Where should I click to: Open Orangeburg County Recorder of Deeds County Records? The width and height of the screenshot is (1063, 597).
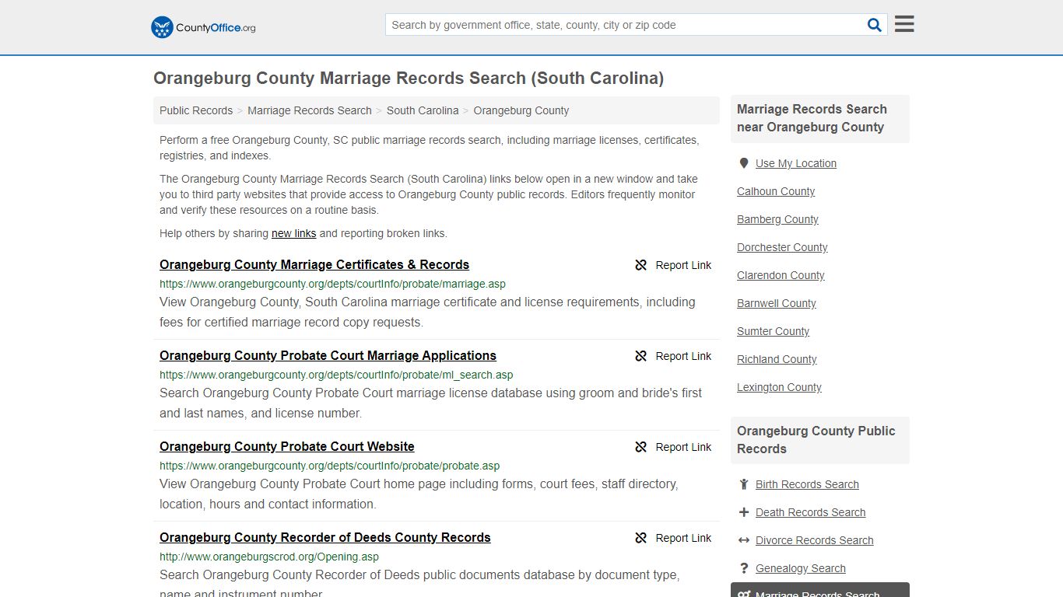325,537
